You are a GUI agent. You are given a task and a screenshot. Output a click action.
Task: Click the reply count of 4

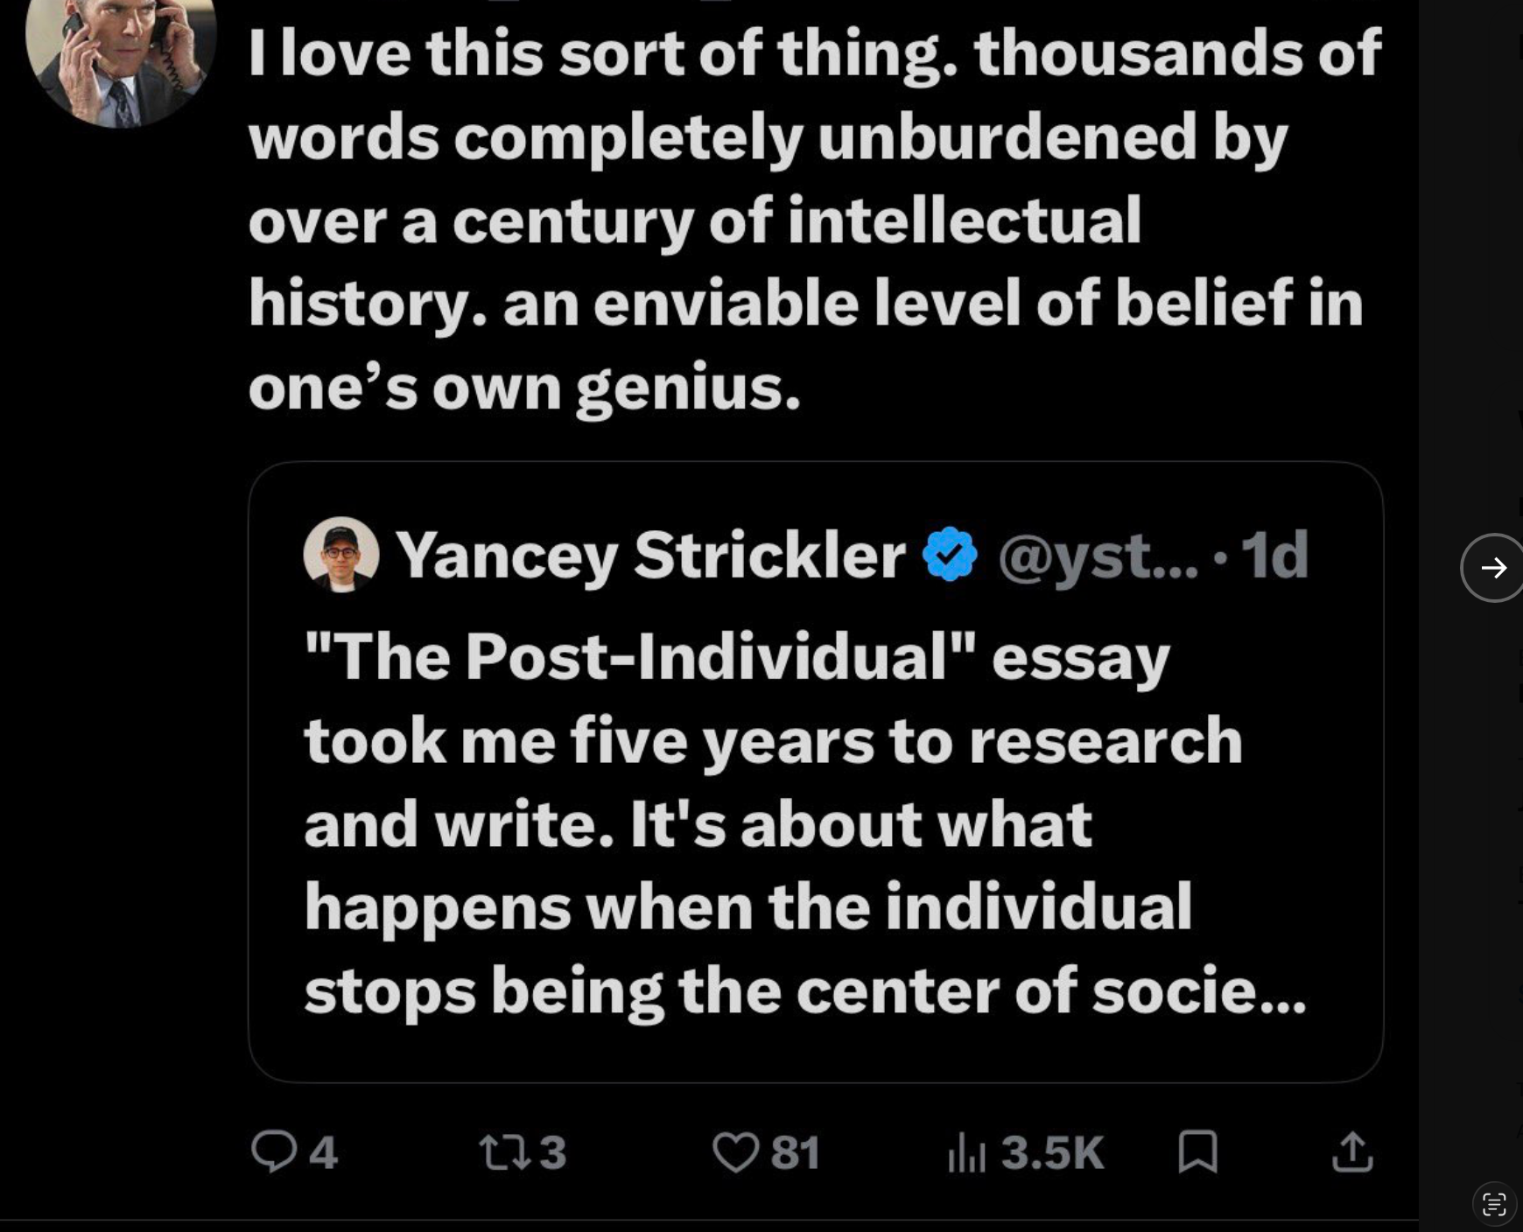[323, 1151]
